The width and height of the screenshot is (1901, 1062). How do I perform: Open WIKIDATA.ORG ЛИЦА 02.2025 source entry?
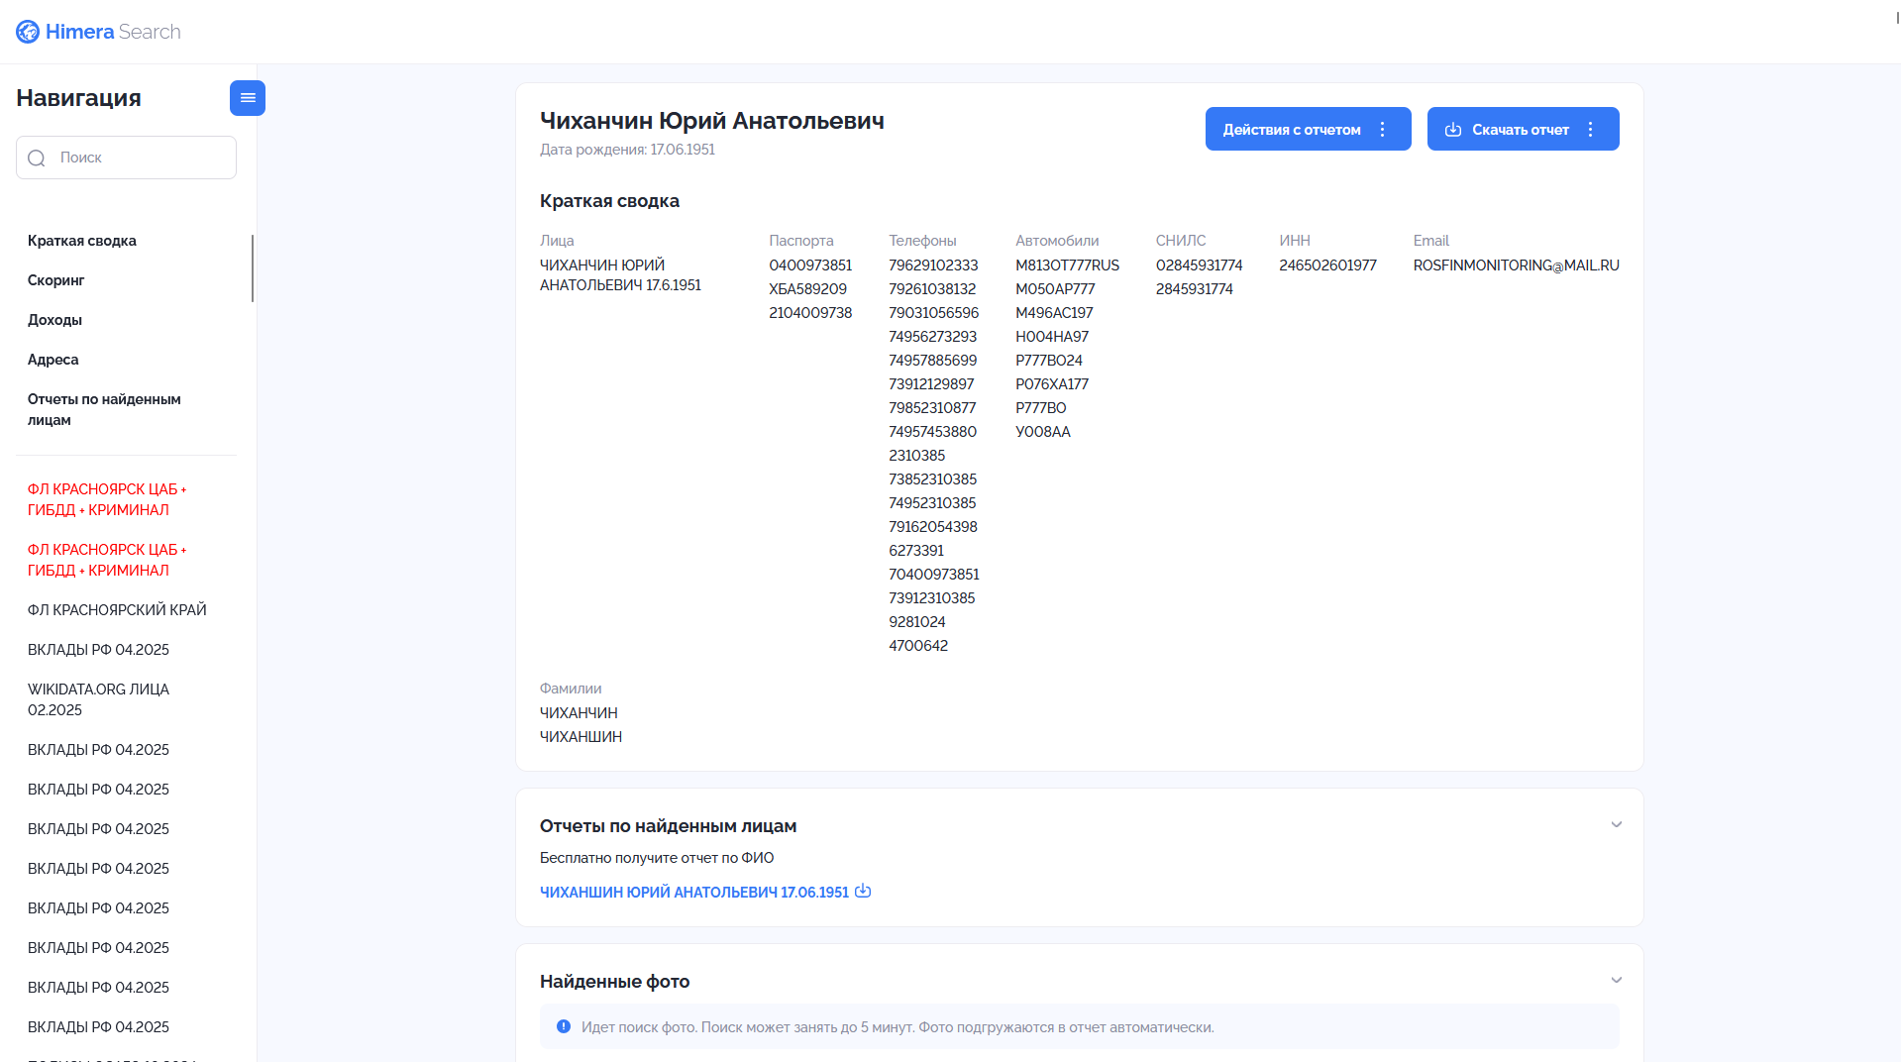99,699
